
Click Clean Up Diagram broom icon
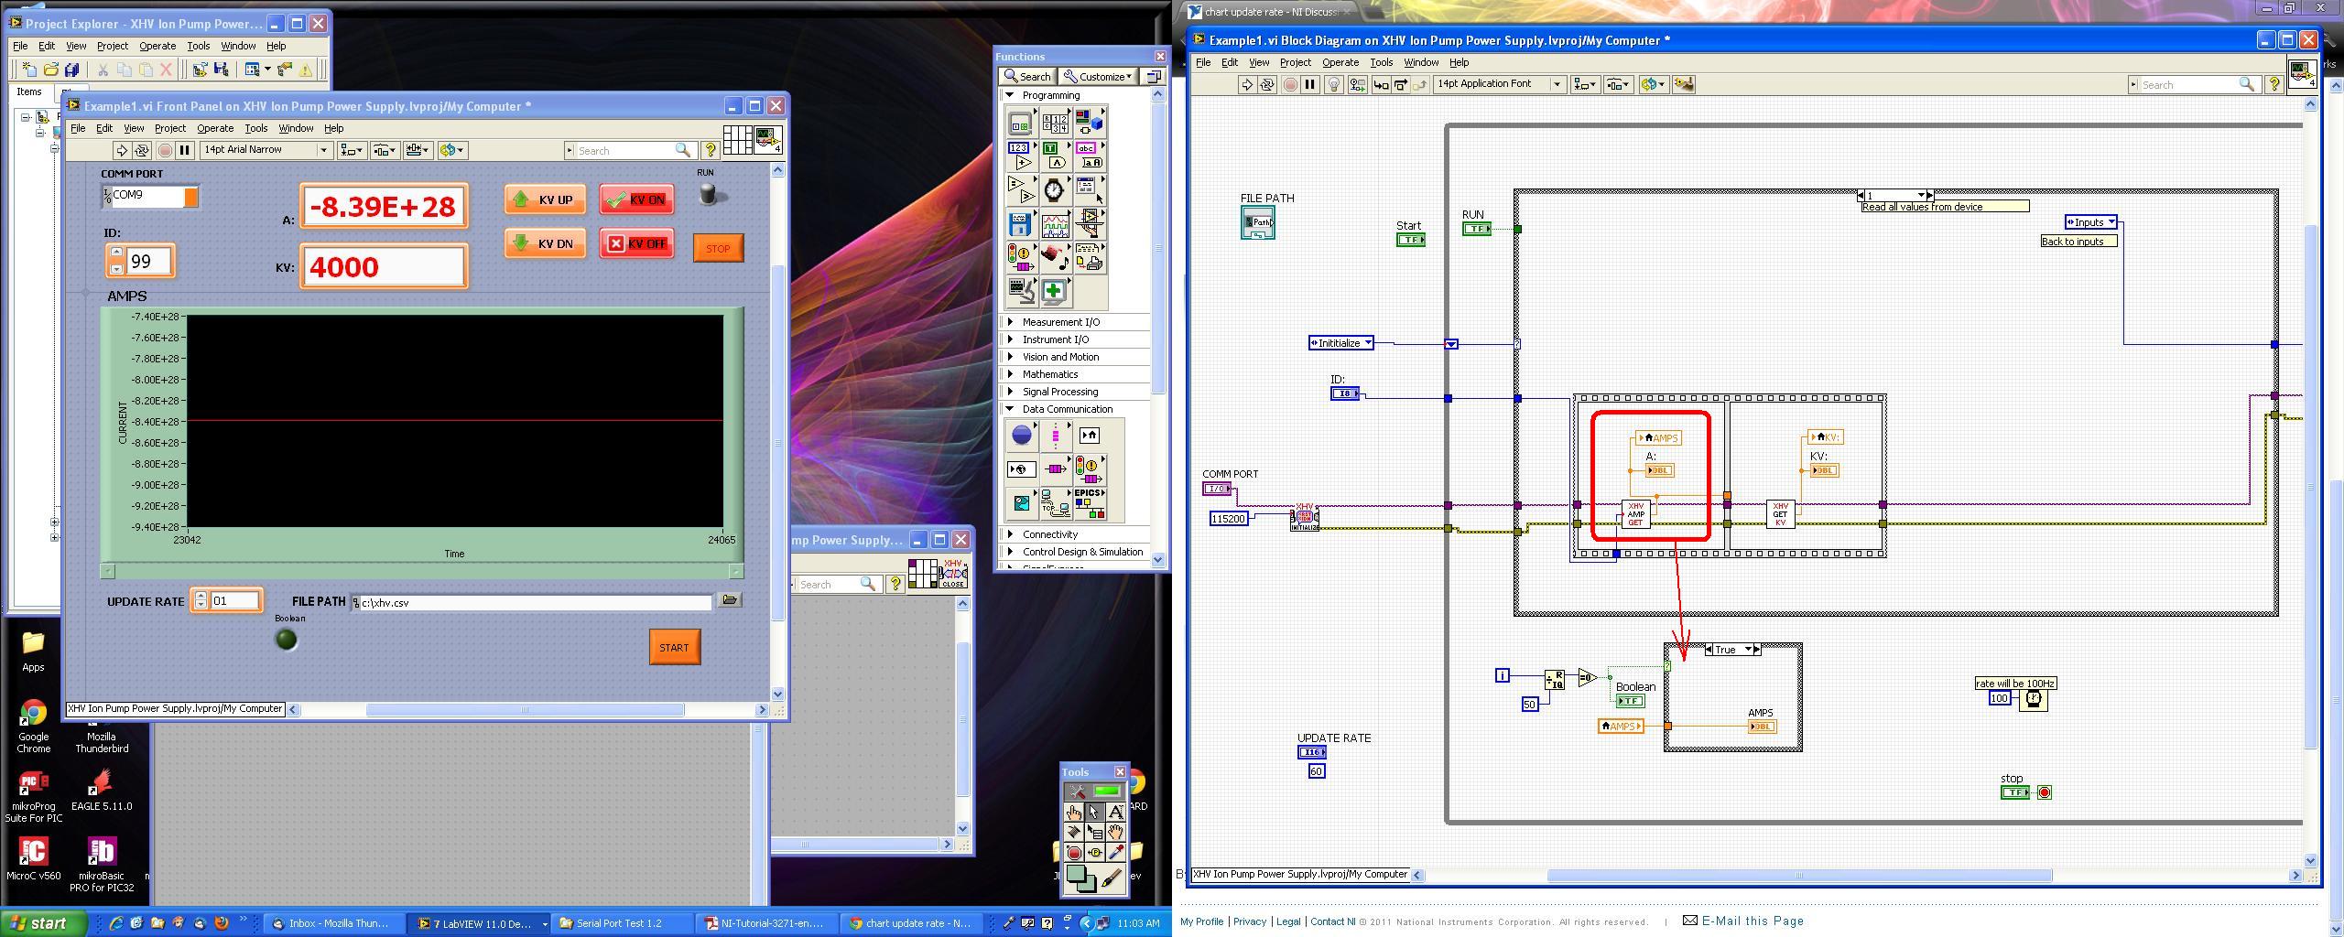tap(1683, 84)
